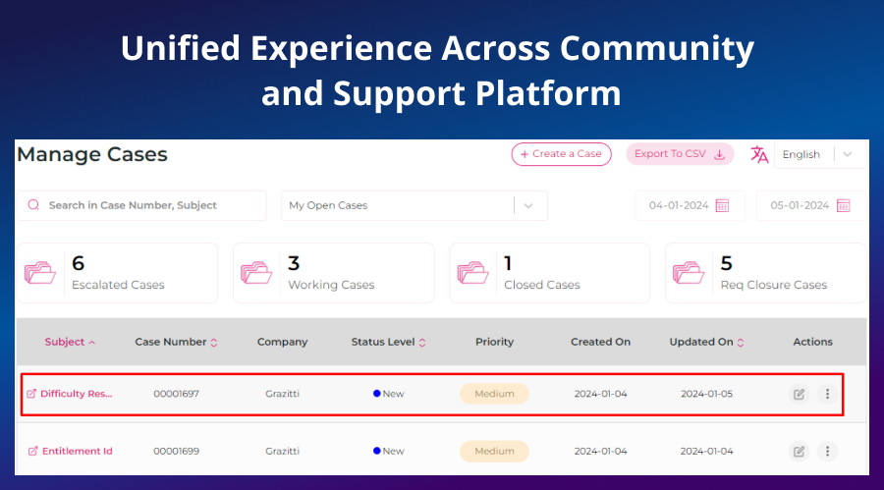Click the Create a Case button
The height and width of the screenshot is (490, 884).
coord(561,154)
